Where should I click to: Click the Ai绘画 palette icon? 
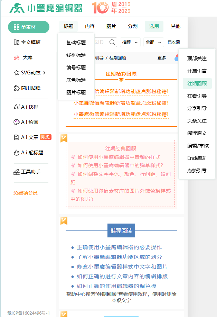pos(17,122)
